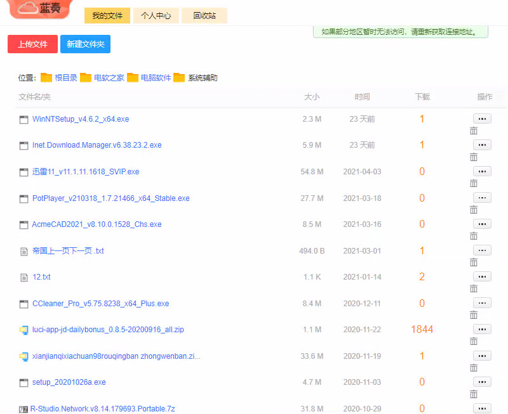Screen dimensions: 508x414
Task: Open CCleaner_Pro_v5.75.8238_x64_Plus.exe
Action: coord(101,304)
